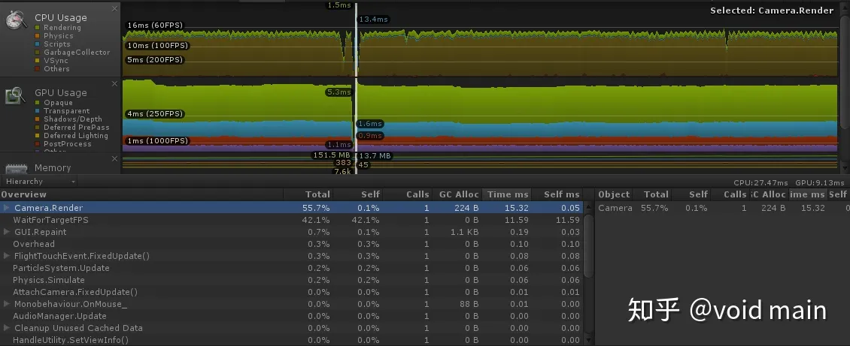
Task: Close the Memory profiler module
Action: (114, 158)
